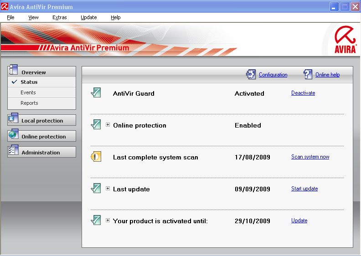Viewport: 361px width, 256px height.
Task: Click the Online help link
Action: pyautogui.click(x=327, y=75)
